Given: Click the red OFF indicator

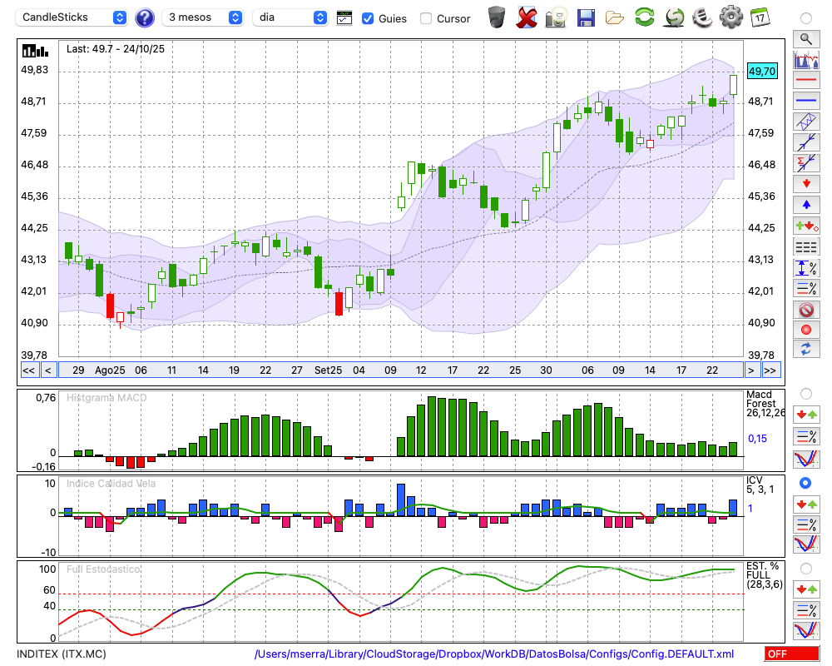Looking at the screenshot, I should coord(790,654).
